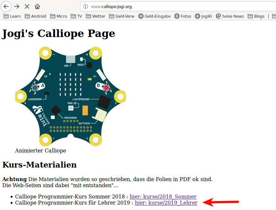This screenshot has width=276, height=210.
Task: Open the kurse/2018_Sommer course link
Action: pos(163,196)
